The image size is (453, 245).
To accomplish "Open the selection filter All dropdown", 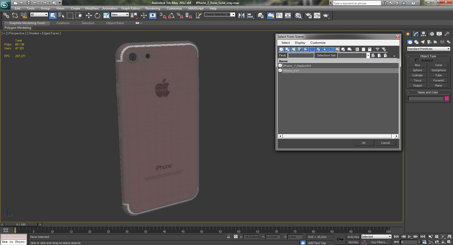I will click(39, 15).
